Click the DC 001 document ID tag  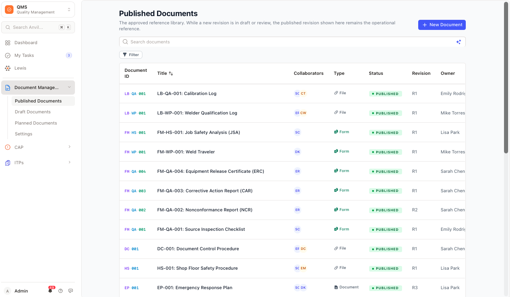[x=132, y=249]
